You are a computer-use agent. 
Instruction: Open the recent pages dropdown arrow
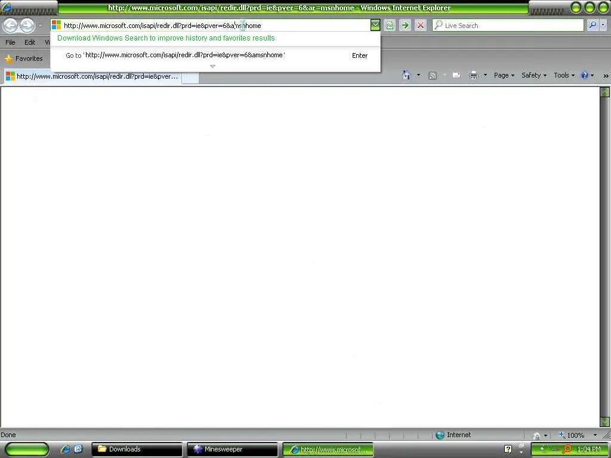coord(41,26)
